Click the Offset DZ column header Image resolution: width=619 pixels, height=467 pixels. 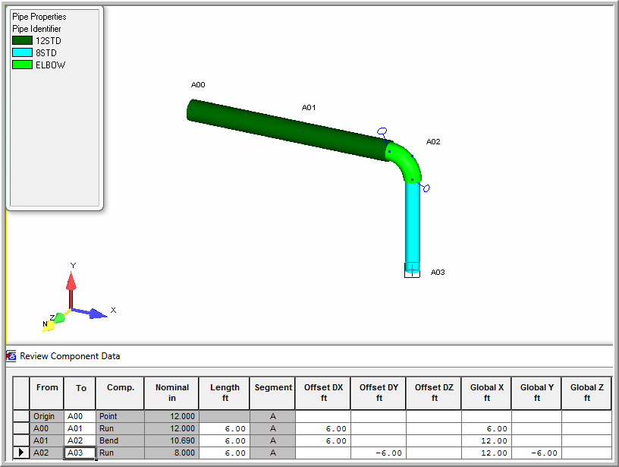tap(433, 393)
